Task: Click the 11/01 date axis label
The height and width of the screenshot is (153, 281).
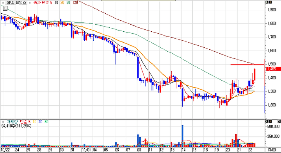Action: 86,150
